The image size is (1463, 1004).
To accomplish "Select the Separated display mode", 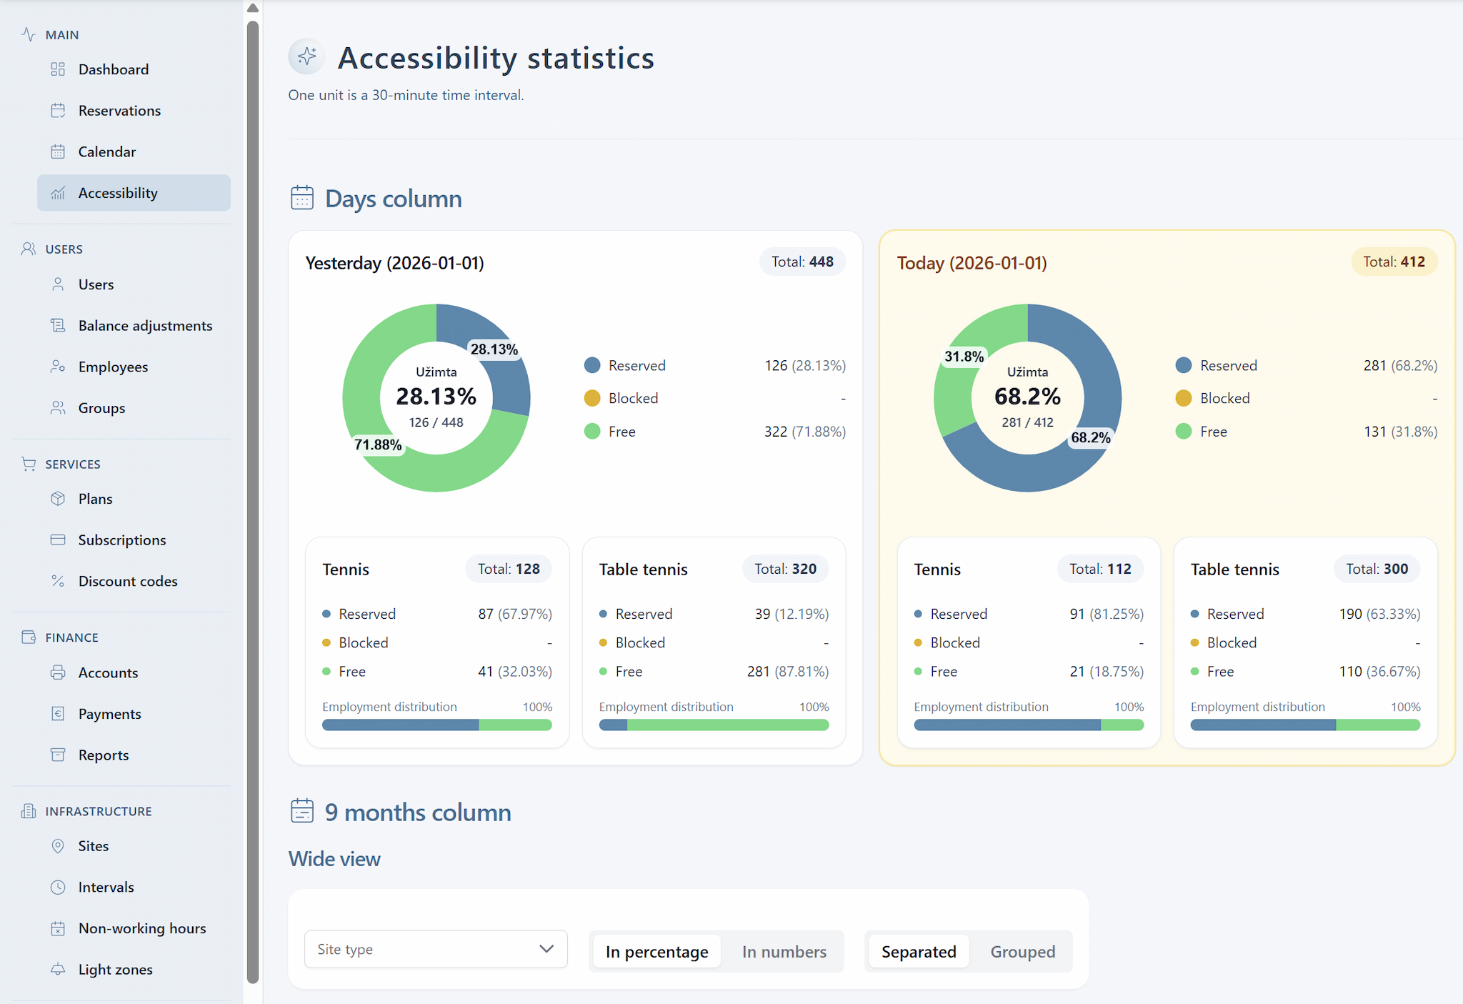I will point(919,952).
